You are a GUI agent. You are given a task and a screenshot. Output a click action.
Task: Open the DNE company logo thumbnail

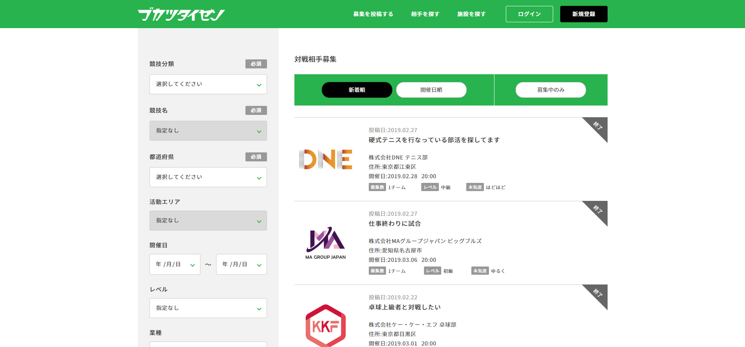coord(325,159)
